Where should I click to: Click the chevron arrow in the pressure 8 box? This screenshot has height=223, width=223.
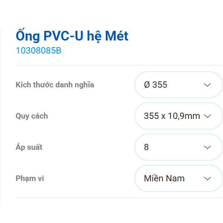pos(207,147)
